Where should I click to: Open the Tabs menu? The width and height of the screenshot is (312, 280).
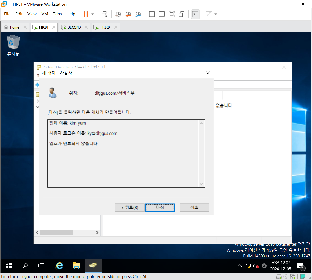click(57, 14)
